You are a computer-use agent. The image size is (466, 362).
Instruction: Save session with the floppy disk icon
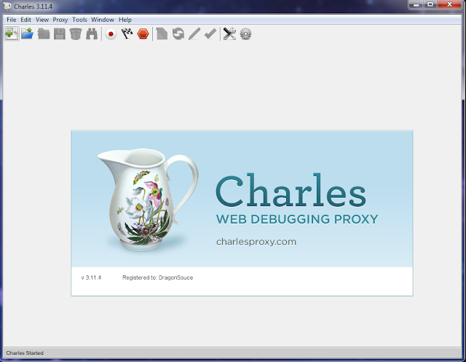coord(60,34)
